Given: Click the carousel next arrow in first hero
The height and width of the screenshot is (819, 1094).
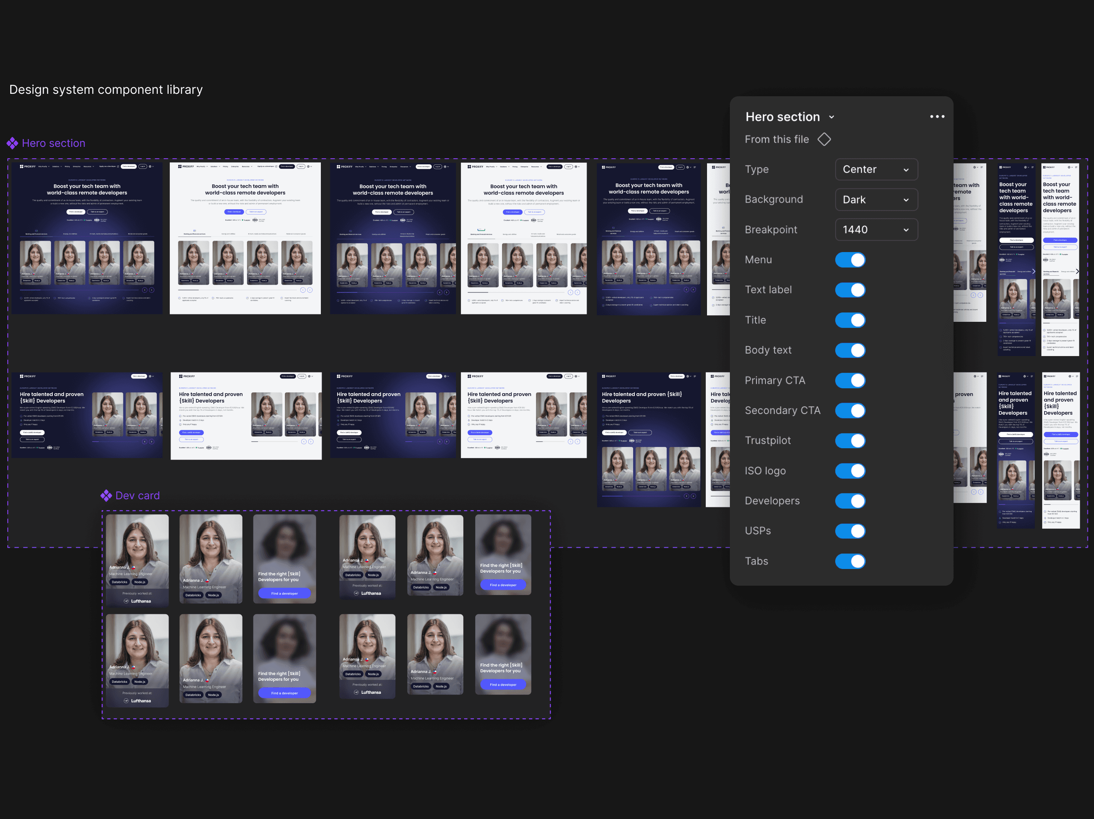Looking at the screenshot, I should [152, 290].
